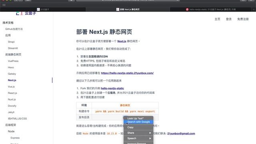Click the 21yunbox@gmail.com email link
This screenshot has height=144, width=256.
point(181,134)
